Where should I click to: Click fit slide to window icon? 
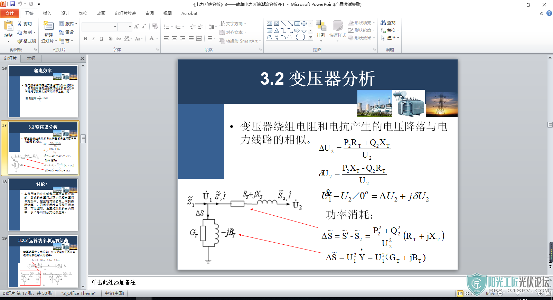pos(549,293)
